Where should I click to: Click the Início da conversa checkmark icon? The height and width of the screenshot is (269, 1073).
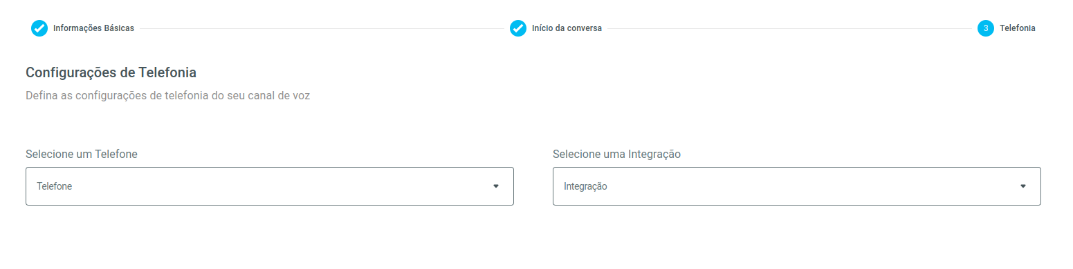[518, 28]
